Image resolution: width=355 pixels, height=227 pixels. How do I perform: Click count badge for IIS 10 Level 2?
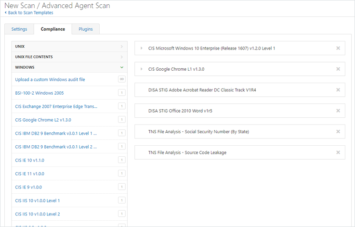coord(122,214)
